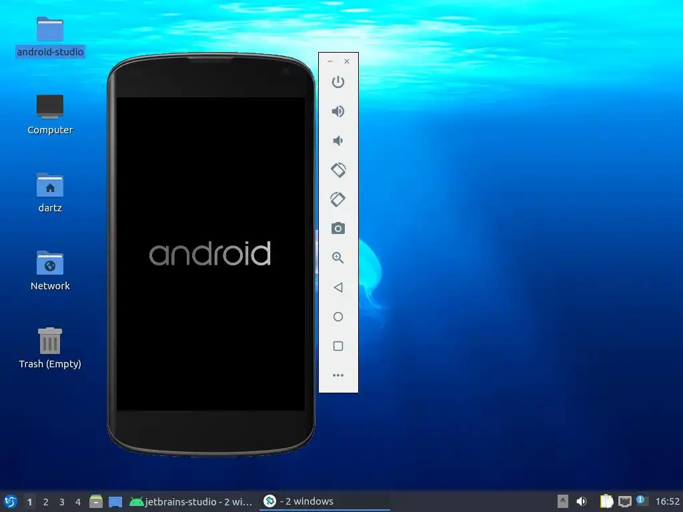
Task: Switch to workspace 4 in pager
Action: [x=78, y=502]
